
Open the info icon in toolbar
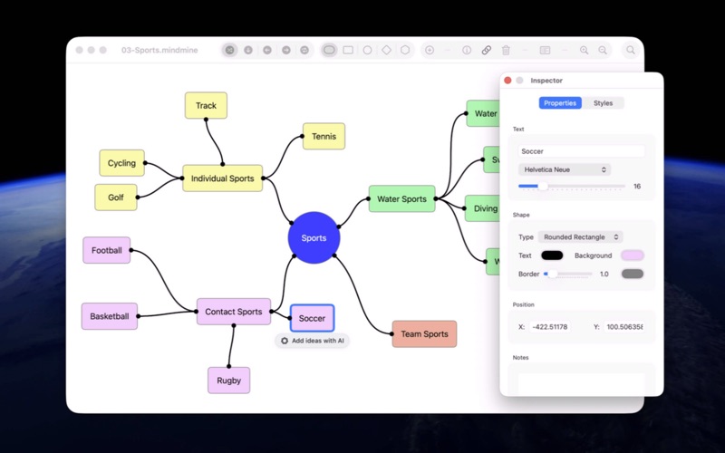pyautogui.click(x=467, y=50)
